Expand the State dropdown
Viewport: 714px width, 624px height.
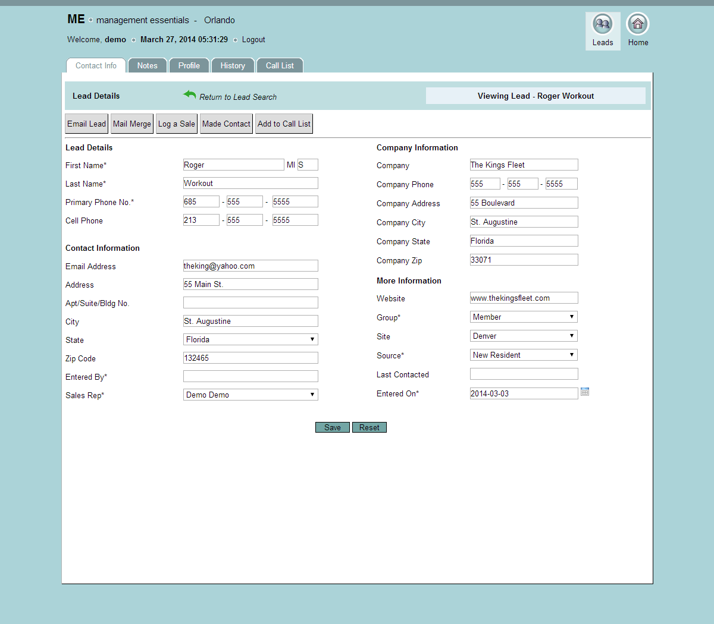pos(250,339)
